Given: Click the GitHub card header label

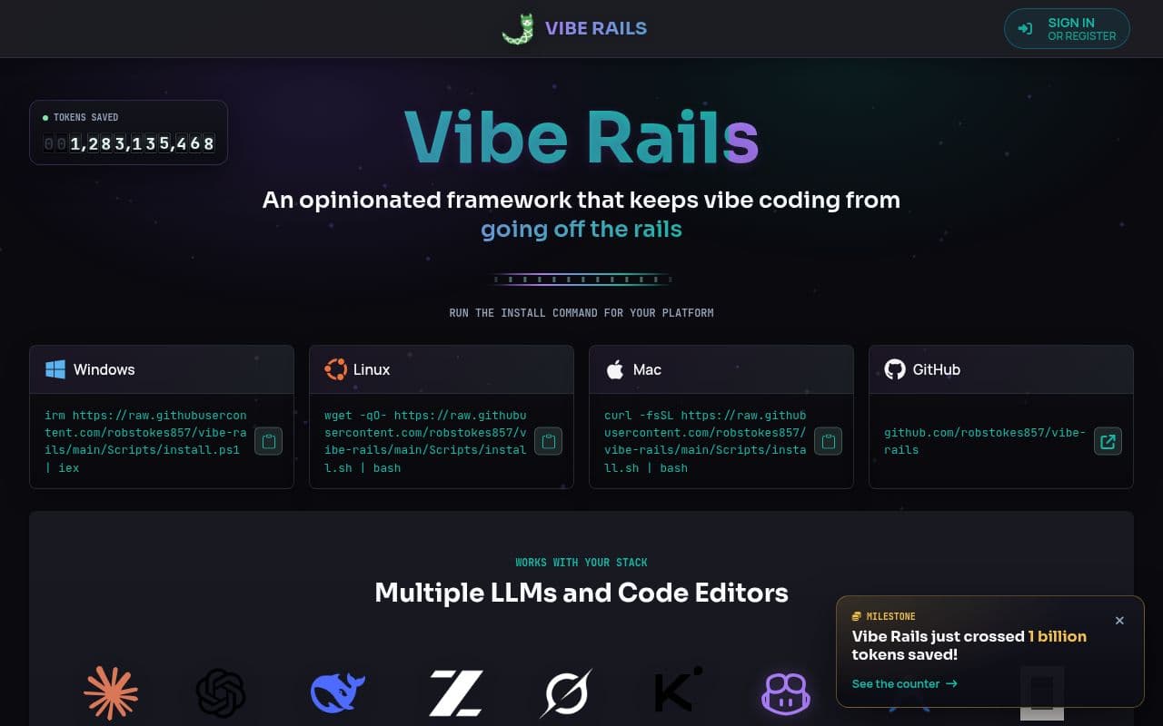Looking at the screenshot, I should click(937, 369).
